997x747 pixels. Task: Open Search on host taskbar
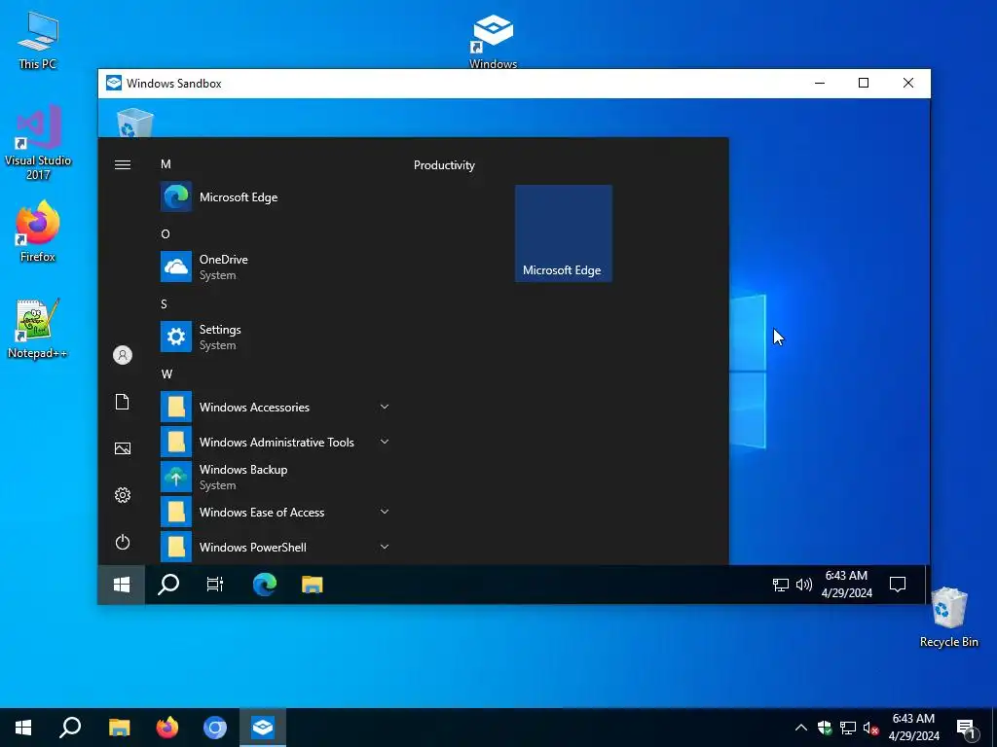coord(70,728)
